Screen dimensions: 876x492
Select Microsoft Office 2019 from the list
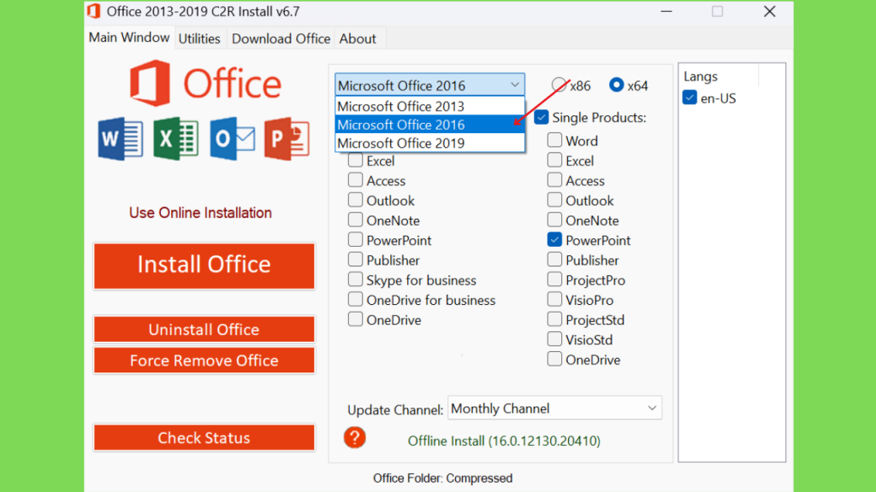pyautogui.click(x=429, y=143)
